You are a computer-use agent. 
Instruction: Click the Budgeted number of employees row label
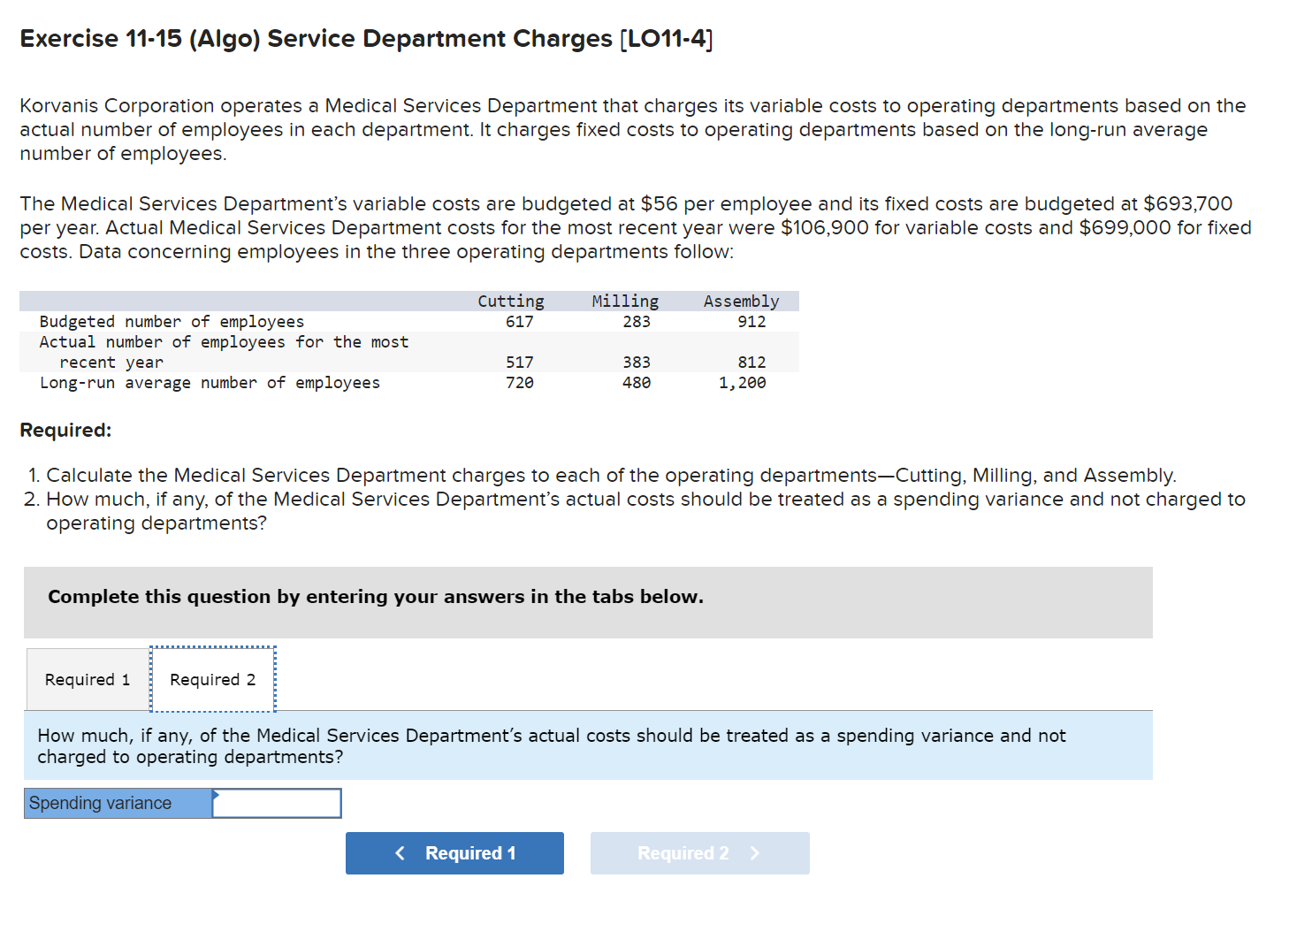(172, 322)
